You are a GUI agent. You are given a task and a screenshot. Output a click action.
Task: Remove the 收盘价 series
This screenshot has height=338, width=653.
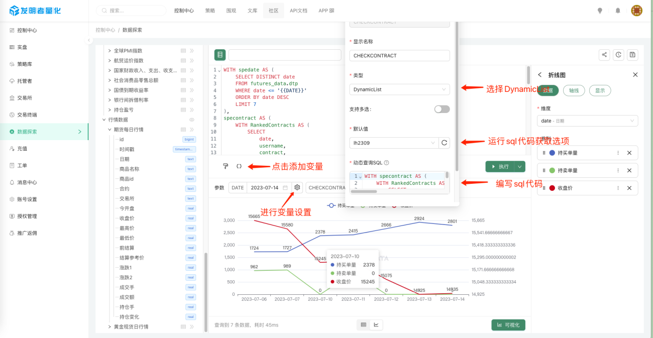pyautogui.click(x=629, y=188)
